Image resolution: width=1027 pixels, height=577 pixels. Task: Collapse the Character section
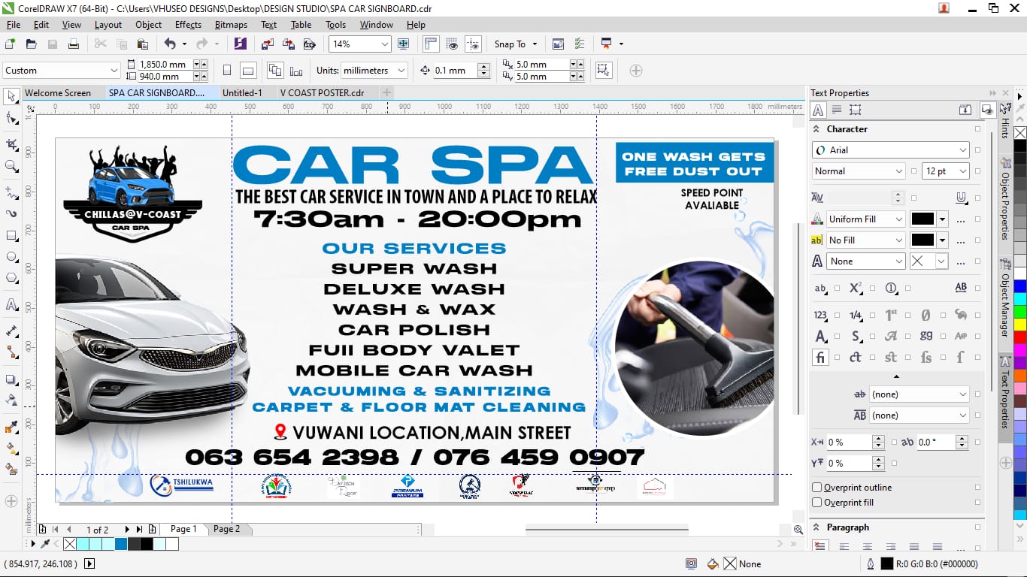tap(817, 129)
